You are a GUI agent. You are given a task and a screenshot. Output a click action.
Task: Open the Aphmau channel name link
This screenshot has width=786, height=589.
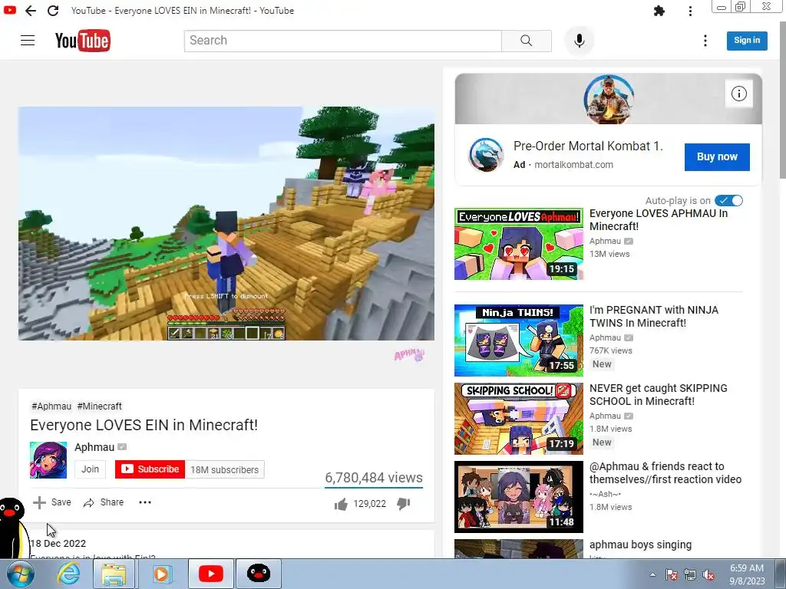(x=94, y=447)
